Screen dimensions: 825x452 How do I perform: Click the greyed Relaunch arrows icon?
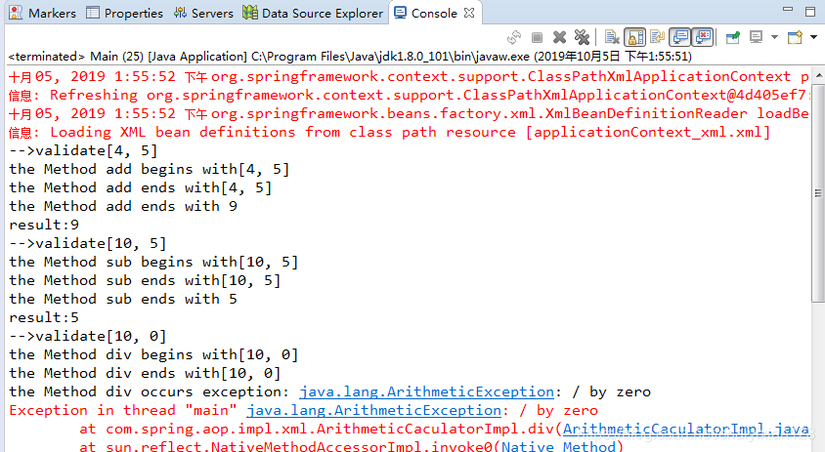pyautogui.click(x=514, y=37)
